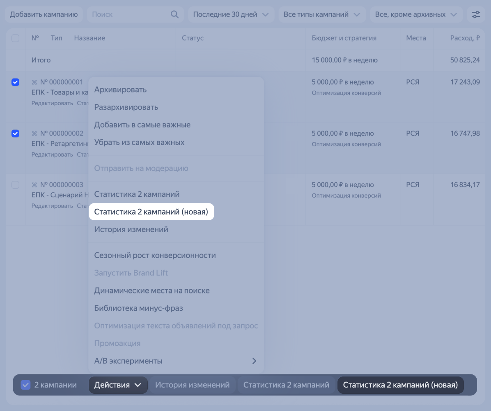
Task: Expand the 'A/B эксперименты' submenu arrow
Action: tap(254, 361)
